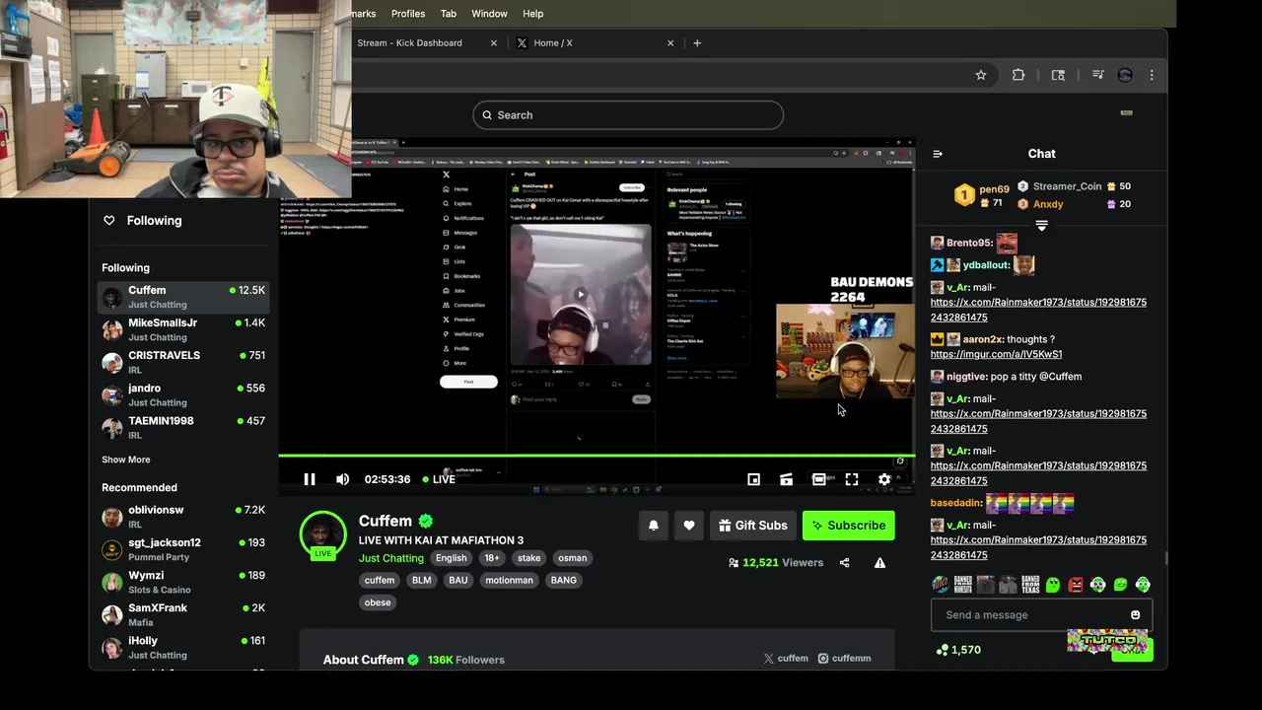Select the motionman tag
This screenshot has width=1262, height=710.
[509, 581]
